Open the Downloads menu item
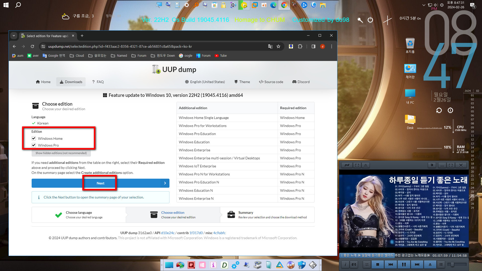Viewport: 482px width, 271px height. coord(71,82)
